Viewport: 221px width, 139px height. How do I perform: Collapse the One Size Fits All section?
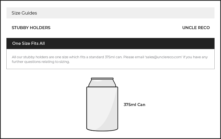110,43
